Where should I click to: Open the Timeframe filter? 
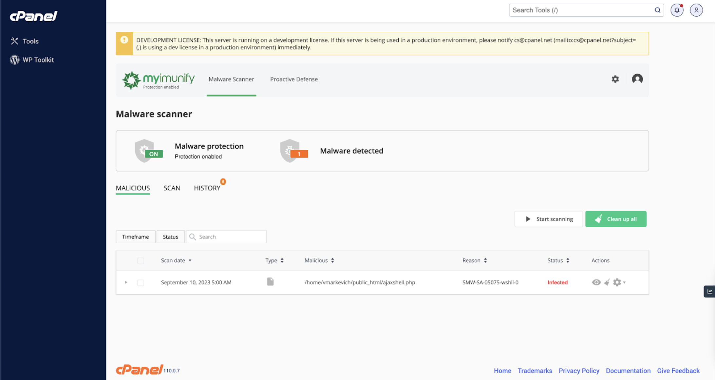[x=135, y=237]
